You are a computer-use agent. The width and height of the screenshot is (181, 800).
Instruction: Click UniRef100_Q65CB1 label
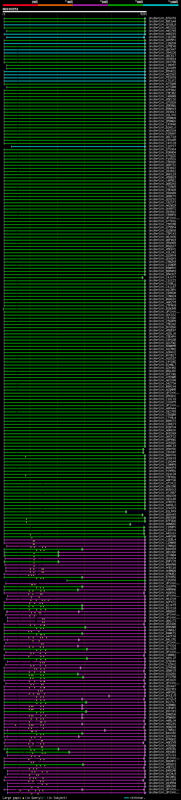(x=162, y=749)
